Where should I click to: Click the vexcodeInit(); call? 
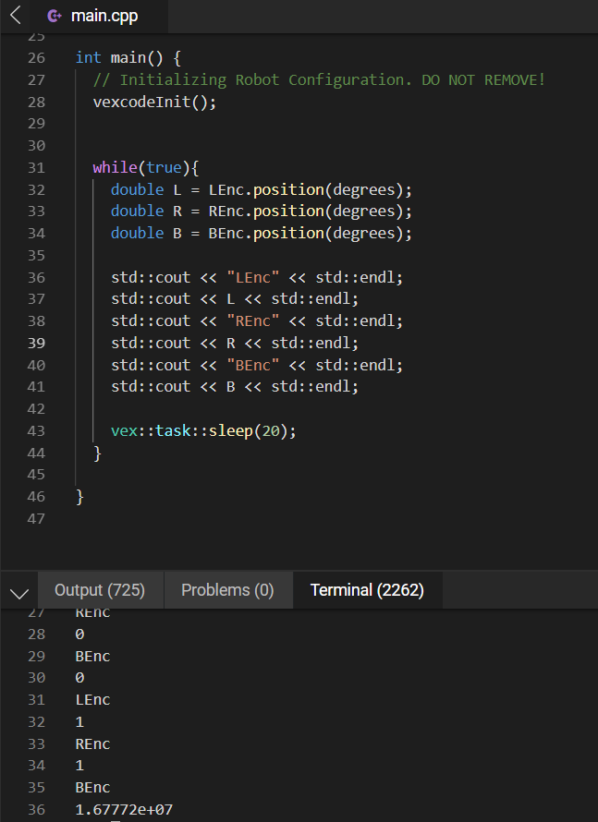point(154,102)
